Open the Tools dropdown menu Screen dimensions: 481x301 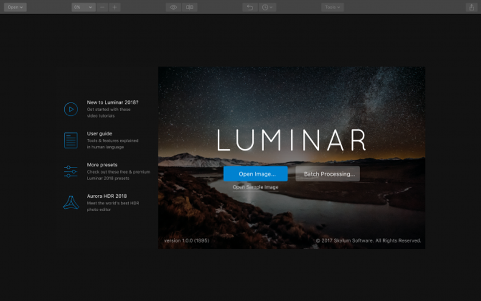pos(333,7)
